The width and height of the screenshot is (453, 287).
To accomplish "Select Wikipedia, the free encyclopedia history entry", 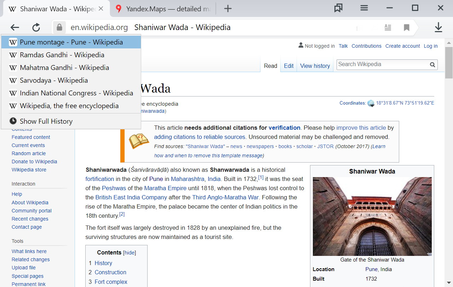I will tap(71, 106).
